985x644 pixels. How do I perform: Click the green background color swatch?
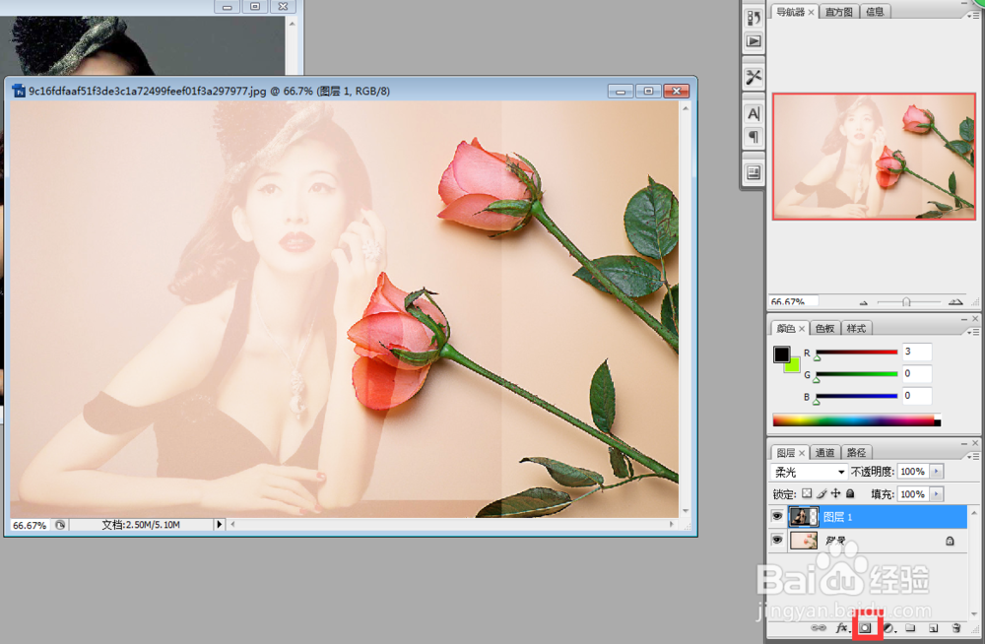pyautogui.click(x=794, y=366)
